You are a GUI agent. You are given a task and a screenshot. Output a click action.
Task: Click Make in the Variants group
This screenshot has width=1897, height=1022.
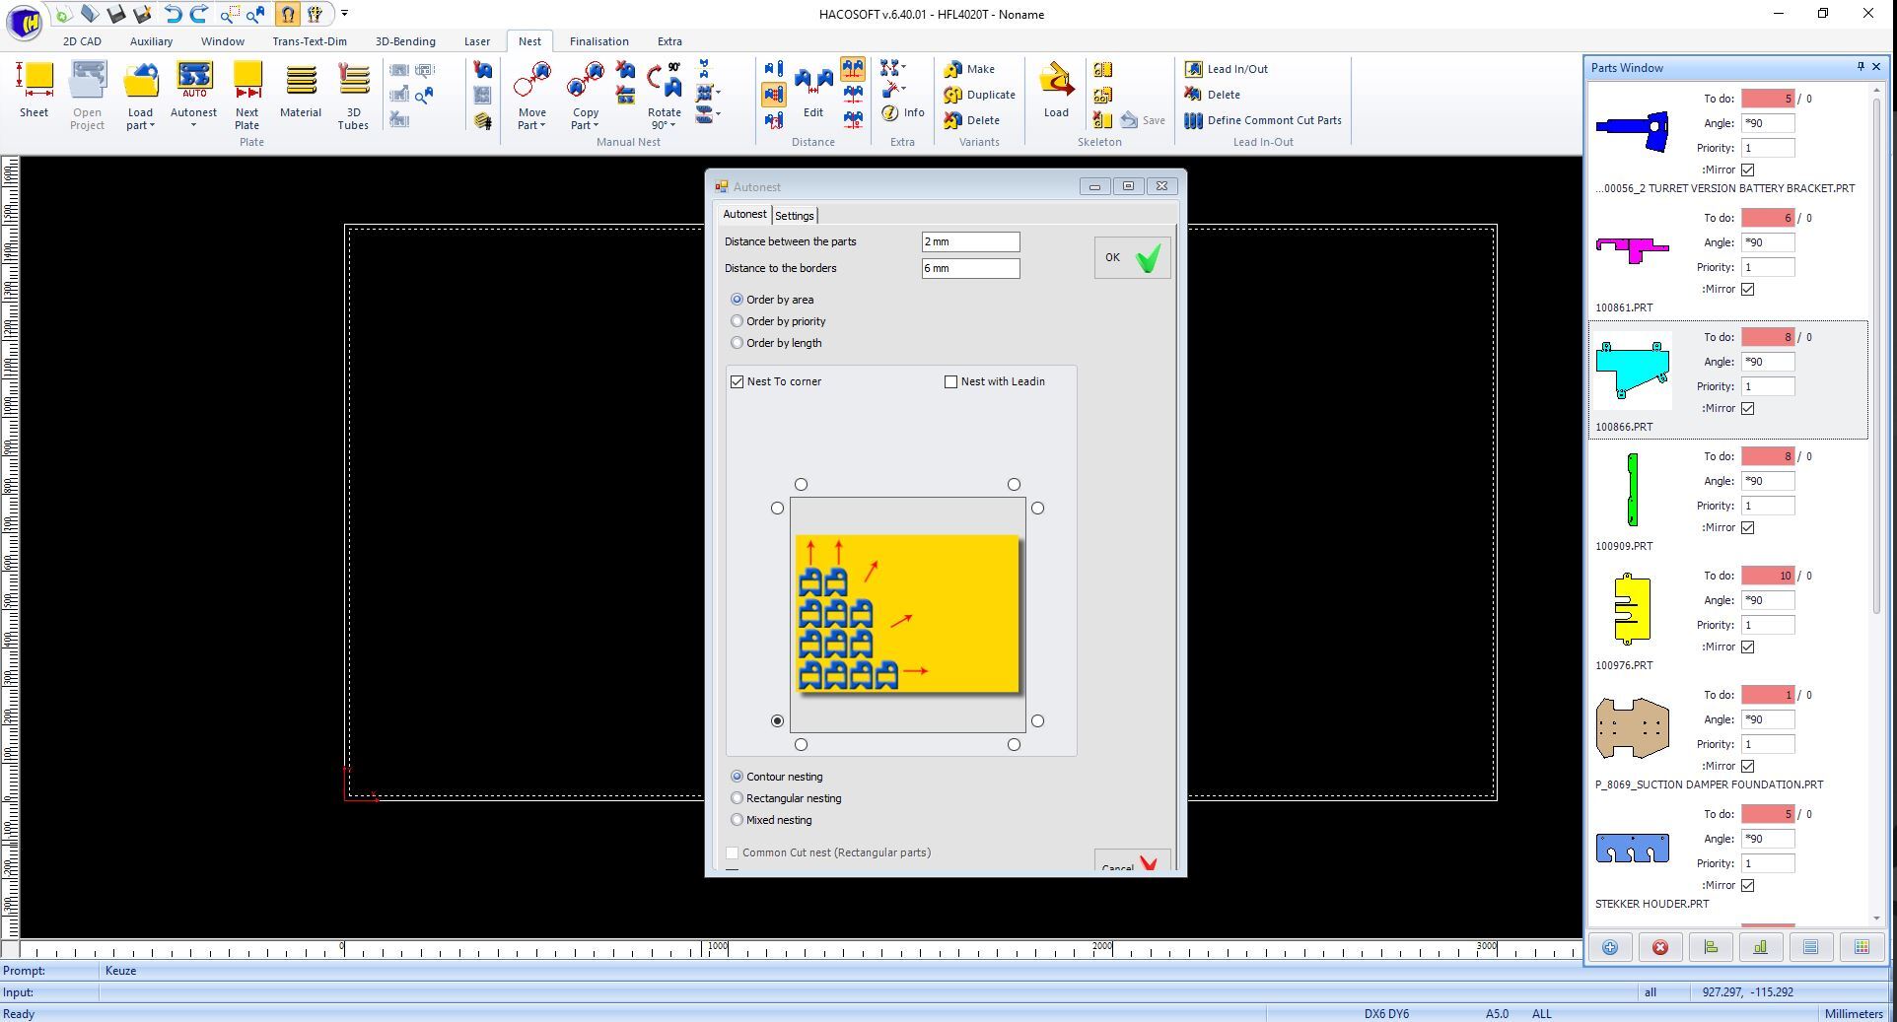pyautogui.click(x=969, y=69)
